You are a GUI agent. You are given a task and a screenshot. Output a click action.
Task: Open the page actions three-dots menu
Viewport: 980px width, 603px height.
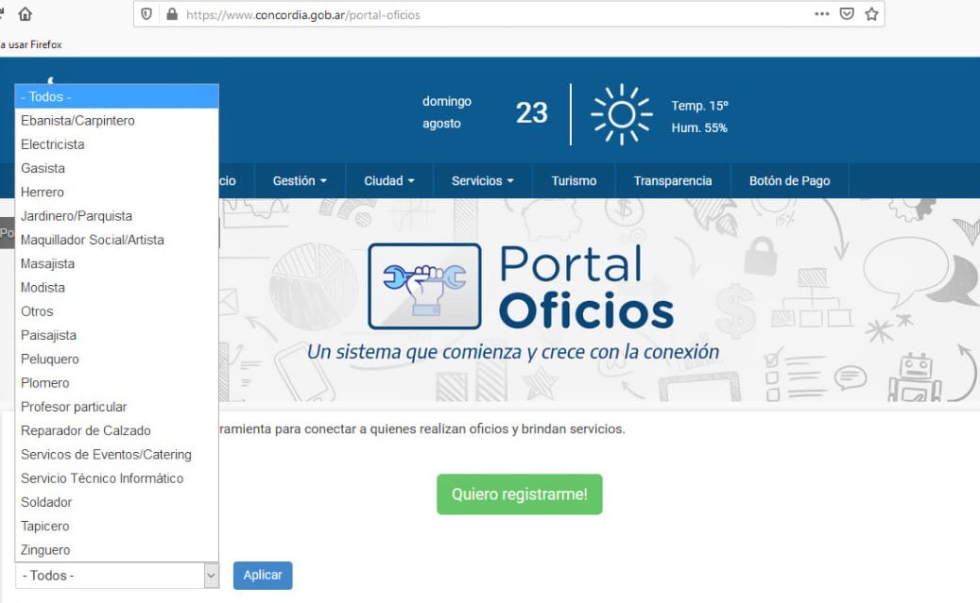[x=822, y=15]
